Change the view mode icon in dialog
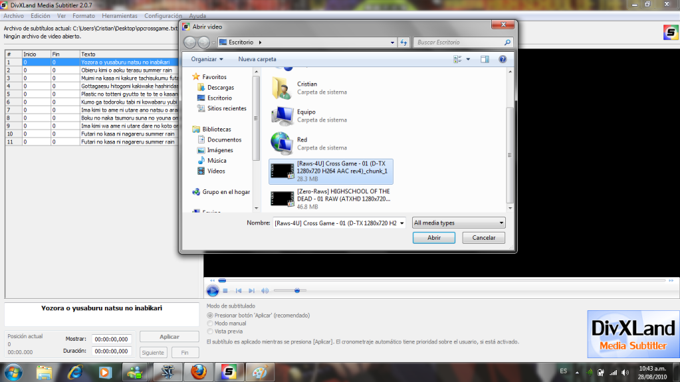The width and height of the screenshot is (680, 382). (457, 59)
